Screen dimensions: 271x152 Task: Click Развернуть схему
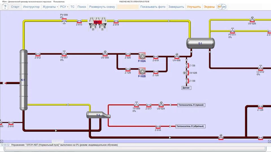[x=102, y=7]
